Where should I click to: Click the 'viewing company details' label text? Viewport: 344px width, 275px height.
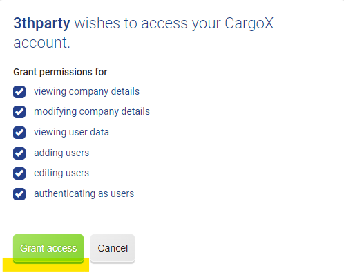[x=86, y=92]
